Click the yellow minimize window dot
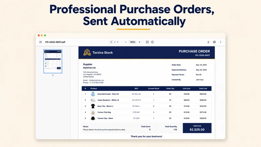Image resolution: width=261 pixels, height=147 pixels. pyautogui.click(x=42, y=35)
